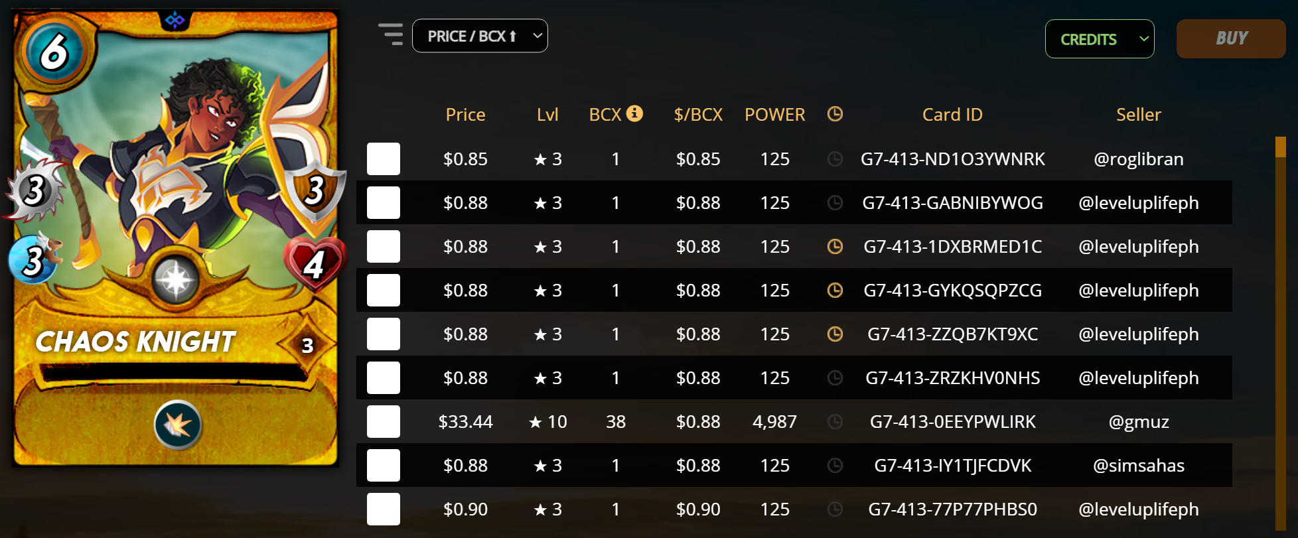The height and width of the screenshot is (538, 1298).
Task: Click the mana cost 6 orb on the card
Action: pos(54,52)
